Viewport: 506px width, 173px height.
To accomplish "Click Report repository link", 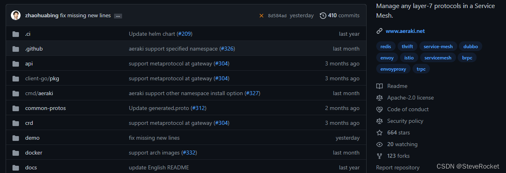I will [398, 168].
